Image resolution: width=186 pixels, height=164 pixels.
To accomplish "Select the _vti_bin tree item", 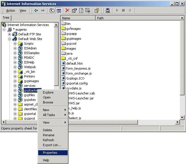I will tap(29, 72).
